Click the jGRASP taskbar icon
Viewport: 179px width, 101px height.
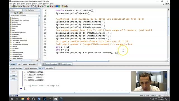tap(55, 98)
